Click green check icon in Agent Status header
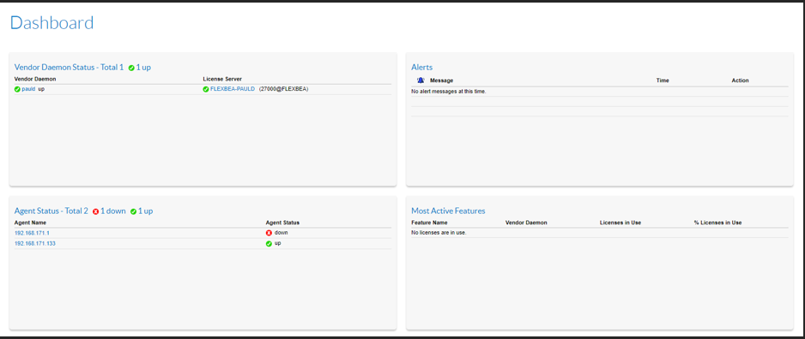 134,211
